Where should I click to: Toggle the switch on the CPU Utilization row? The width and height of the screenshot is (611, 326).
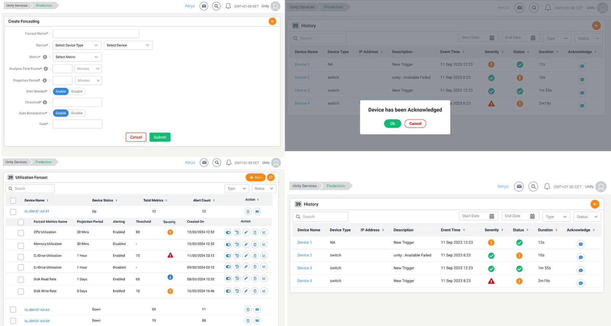(228, 232)
